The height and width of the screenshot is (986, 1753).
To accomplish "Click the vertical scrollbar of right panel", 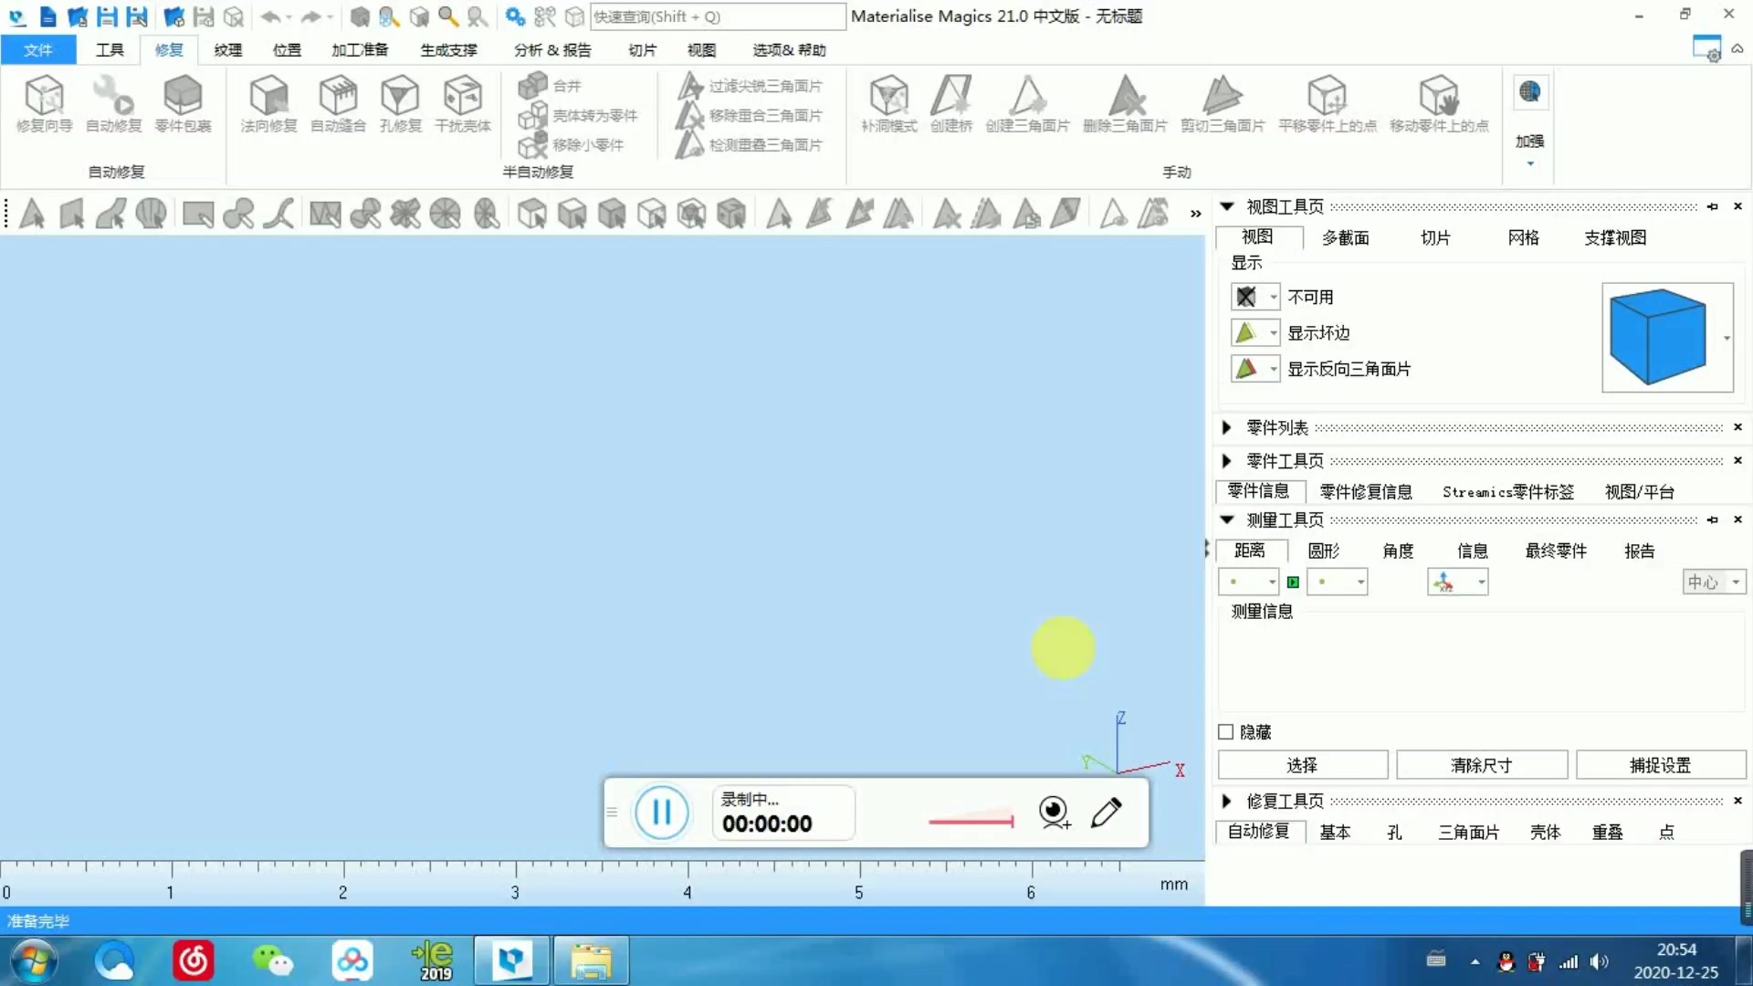I will click(1746, 887).
